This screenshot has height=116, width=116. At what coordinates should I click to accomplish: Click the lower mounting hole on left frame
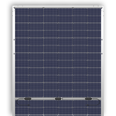pyautogui.click(x=14, y=54)
